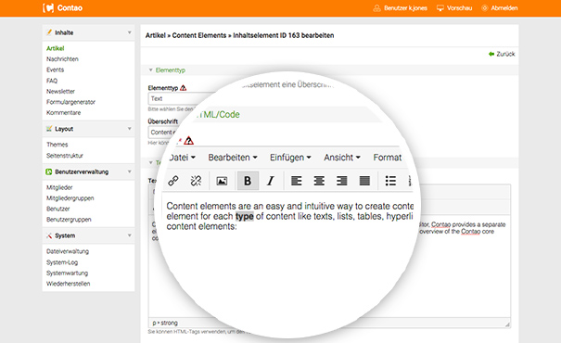This screenshot has width=561, height=343.
Task: Align text right in editor
Action: click(341, 181)
